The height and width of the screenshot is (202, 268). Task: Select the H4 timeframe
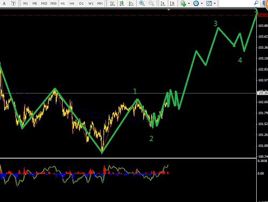coord(72,3)
